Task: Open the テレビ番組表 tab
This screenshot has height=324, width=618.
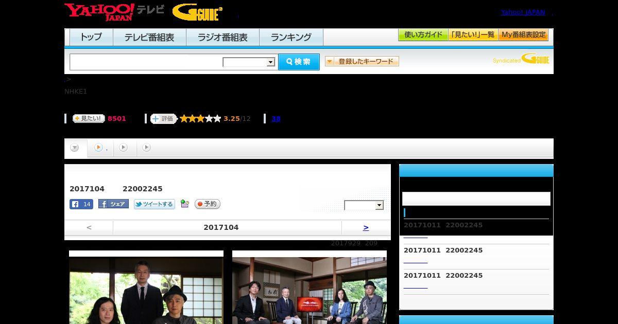Action: pos(149,38)
